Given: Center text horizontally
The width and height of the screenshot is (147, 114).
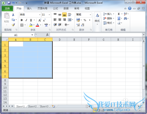Looking at the screenshot, I should [60, 20].
